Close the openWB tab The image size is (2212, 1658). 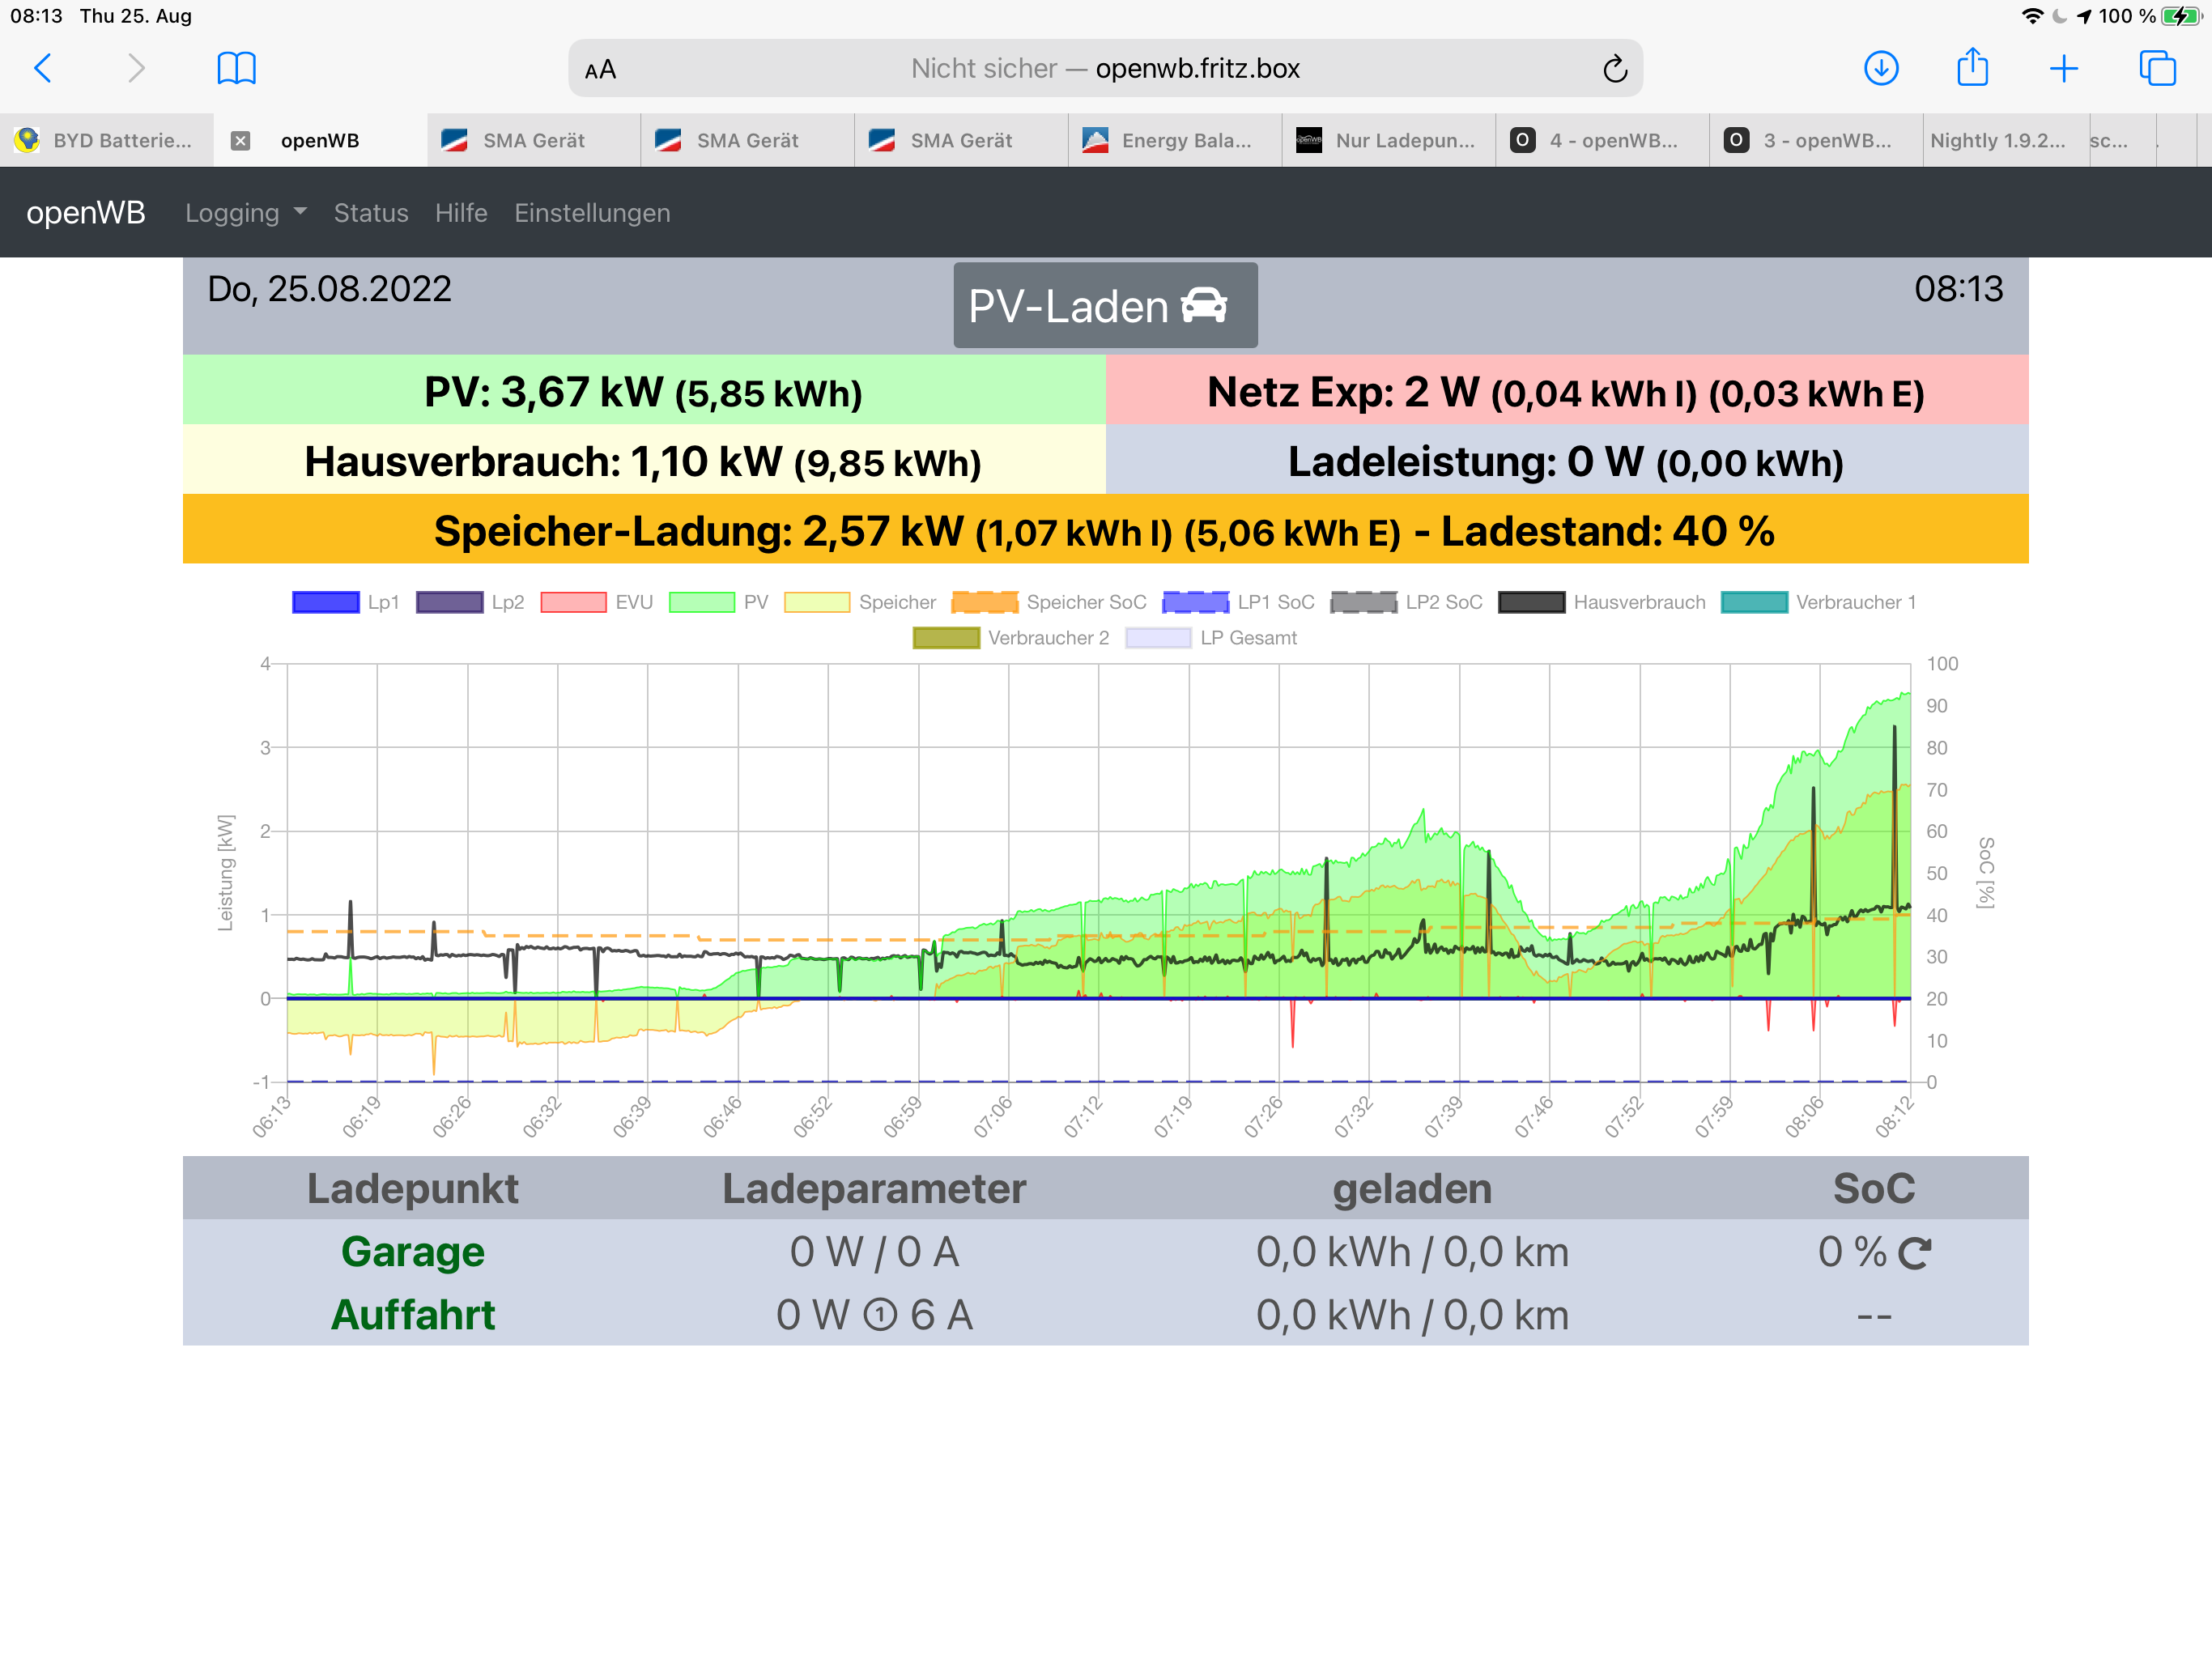(240, 141)
